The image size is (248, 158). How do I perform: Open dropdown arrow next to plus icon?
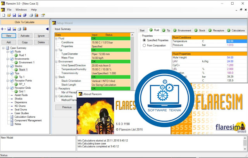pos(5,29)
